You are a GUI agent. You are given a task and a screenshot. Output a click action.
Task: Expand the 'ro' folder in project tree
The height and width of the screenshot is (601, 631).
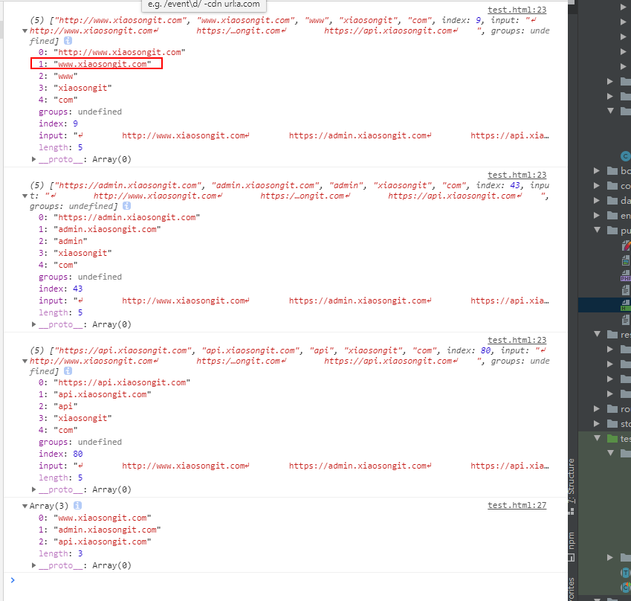(597, 409)
